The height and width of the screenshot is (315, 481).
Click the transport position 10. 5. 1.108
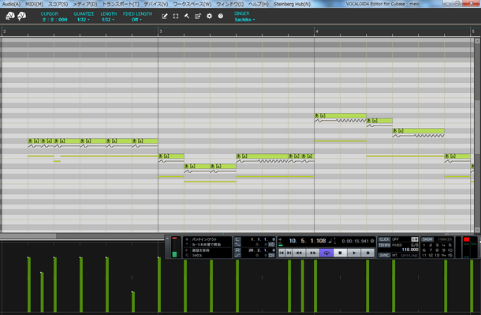pos(308,241)
